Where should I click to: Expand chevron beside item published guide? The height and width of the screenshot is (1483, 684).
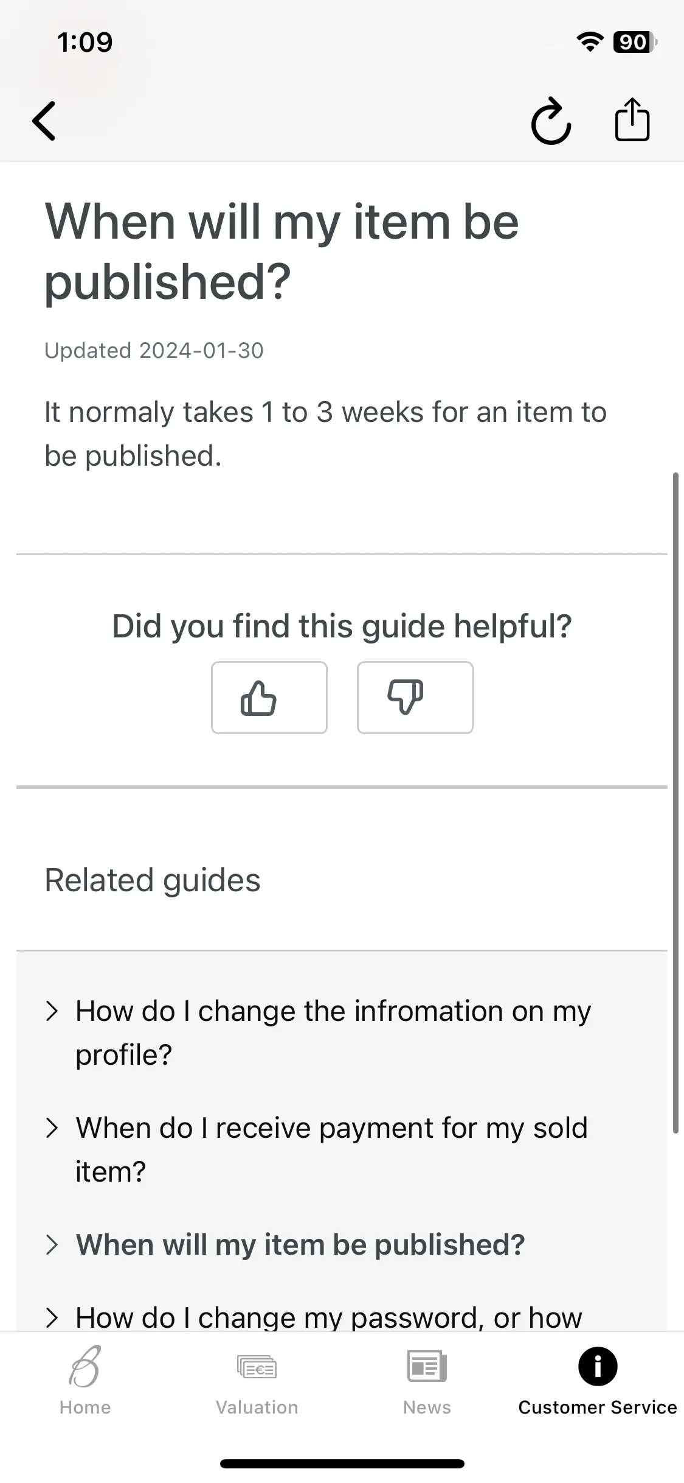[52, 1245]
